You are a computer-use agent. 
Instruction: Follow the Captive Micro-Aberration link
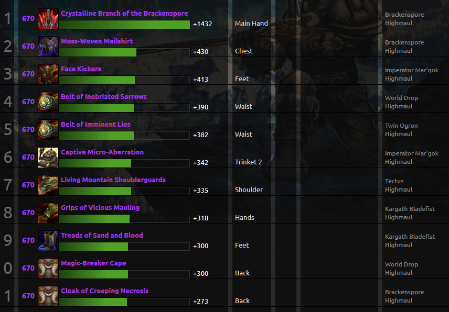(102, 152)
